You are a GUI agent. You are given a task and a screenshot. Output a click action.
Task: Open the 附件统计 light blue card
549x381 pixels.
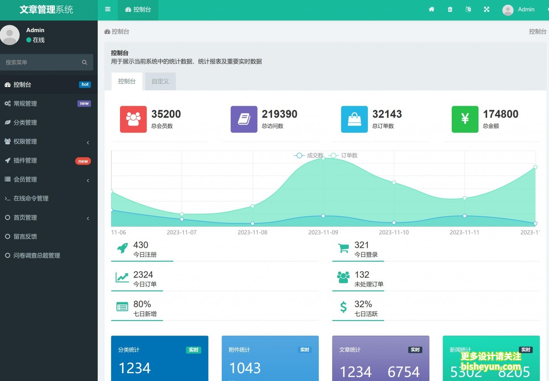(x=270, y=358)
